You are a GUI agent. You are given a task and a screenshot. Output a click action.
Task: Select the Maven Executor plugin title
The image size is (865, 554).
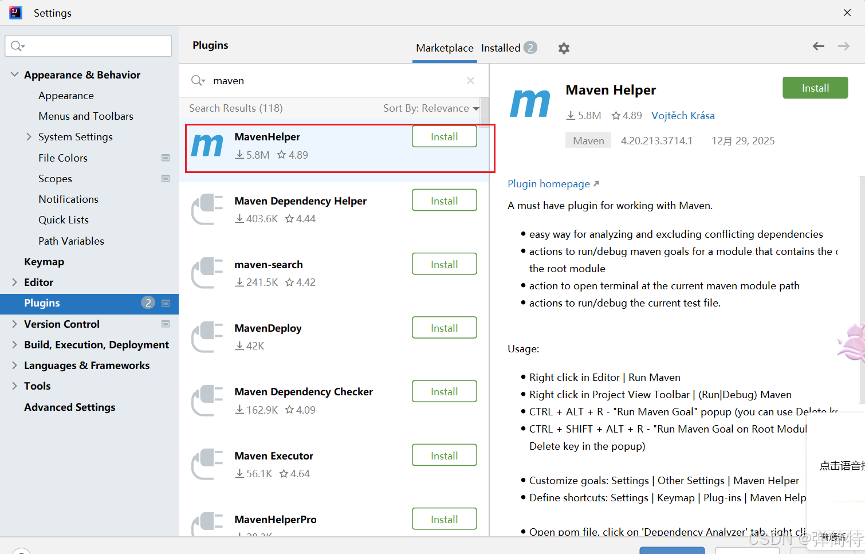[274, 456]
